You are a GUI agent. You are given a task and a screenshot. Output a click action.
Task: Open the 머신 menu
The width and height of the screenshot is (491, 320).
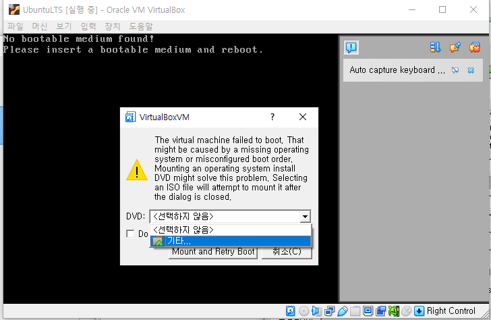tap(40, 26)
